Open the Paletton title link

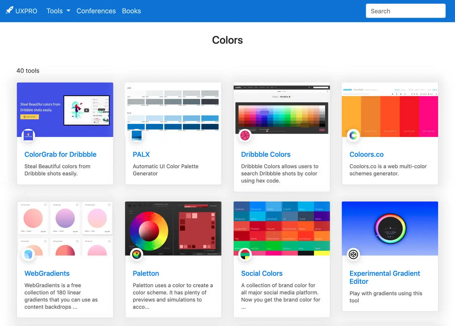(146, 273)
